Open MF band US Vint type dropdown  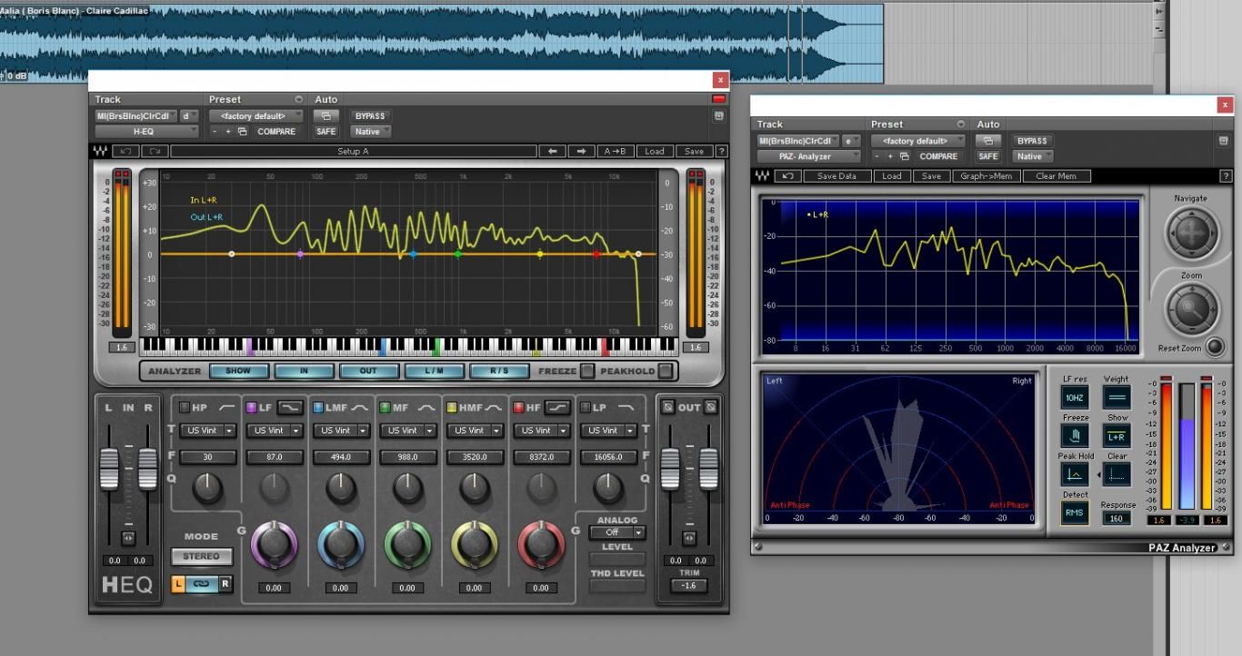pyautogui.click(x=408, y=431)
